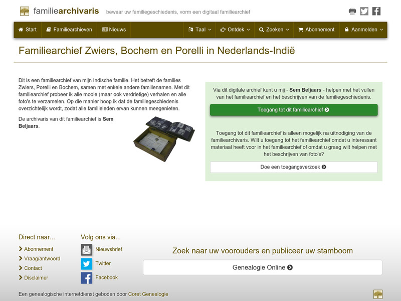Image resolution: width=401 pixels, height=301 pixels.
Task: Expand the Aanmelden dropdown chevron
Action: click(381, 30)
